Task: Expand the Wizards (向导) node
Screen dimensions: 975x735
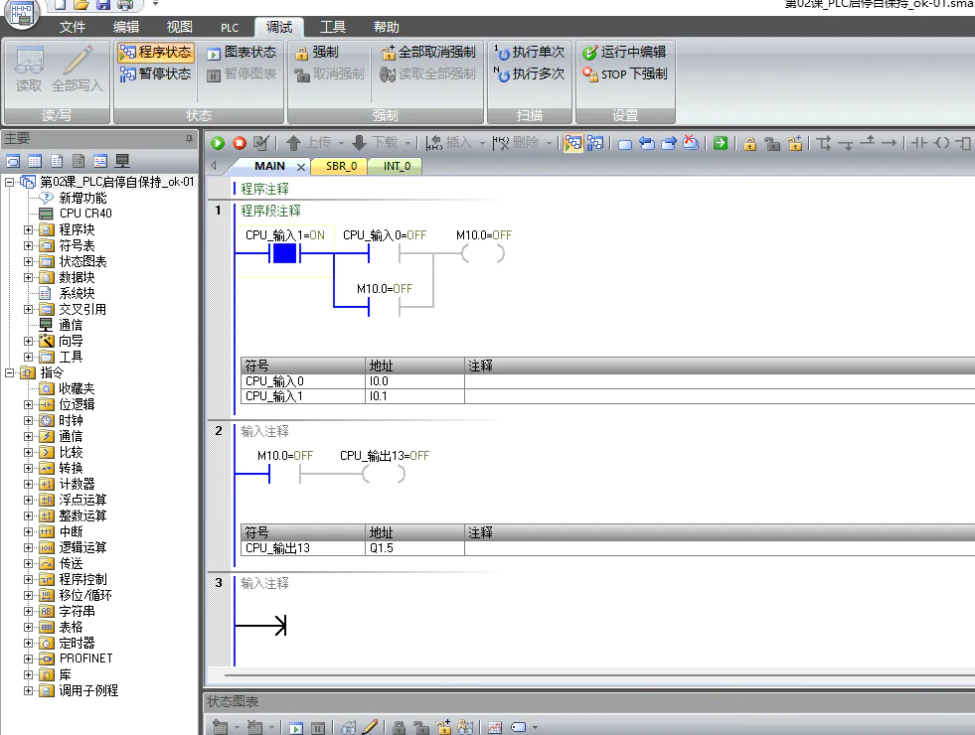Action: pyautogui.click(x=28, y=341)
